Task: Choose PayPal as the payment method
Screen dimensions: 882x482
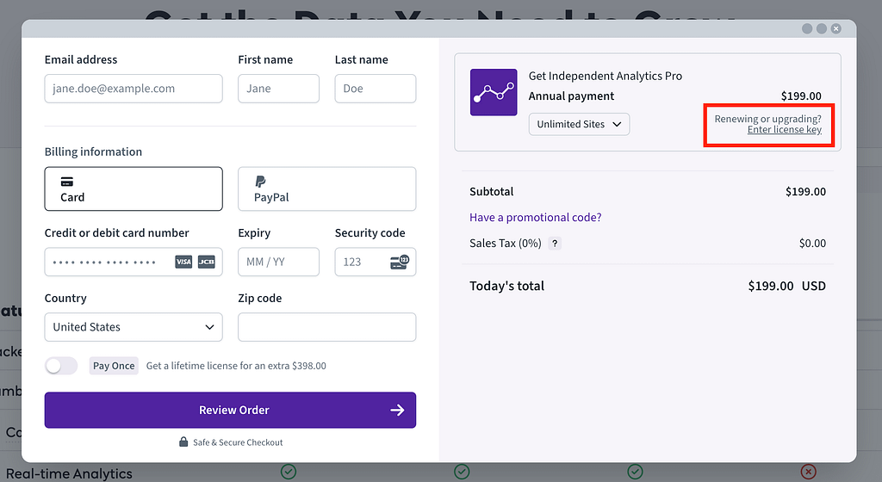Action: point(326,188)
